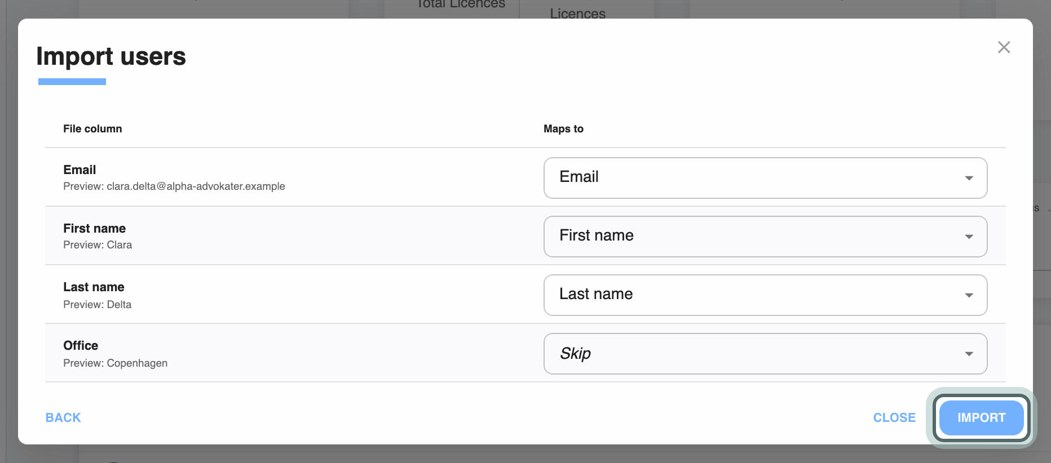
Task: Click the 'First name' file column label
Action: (94, 228)
